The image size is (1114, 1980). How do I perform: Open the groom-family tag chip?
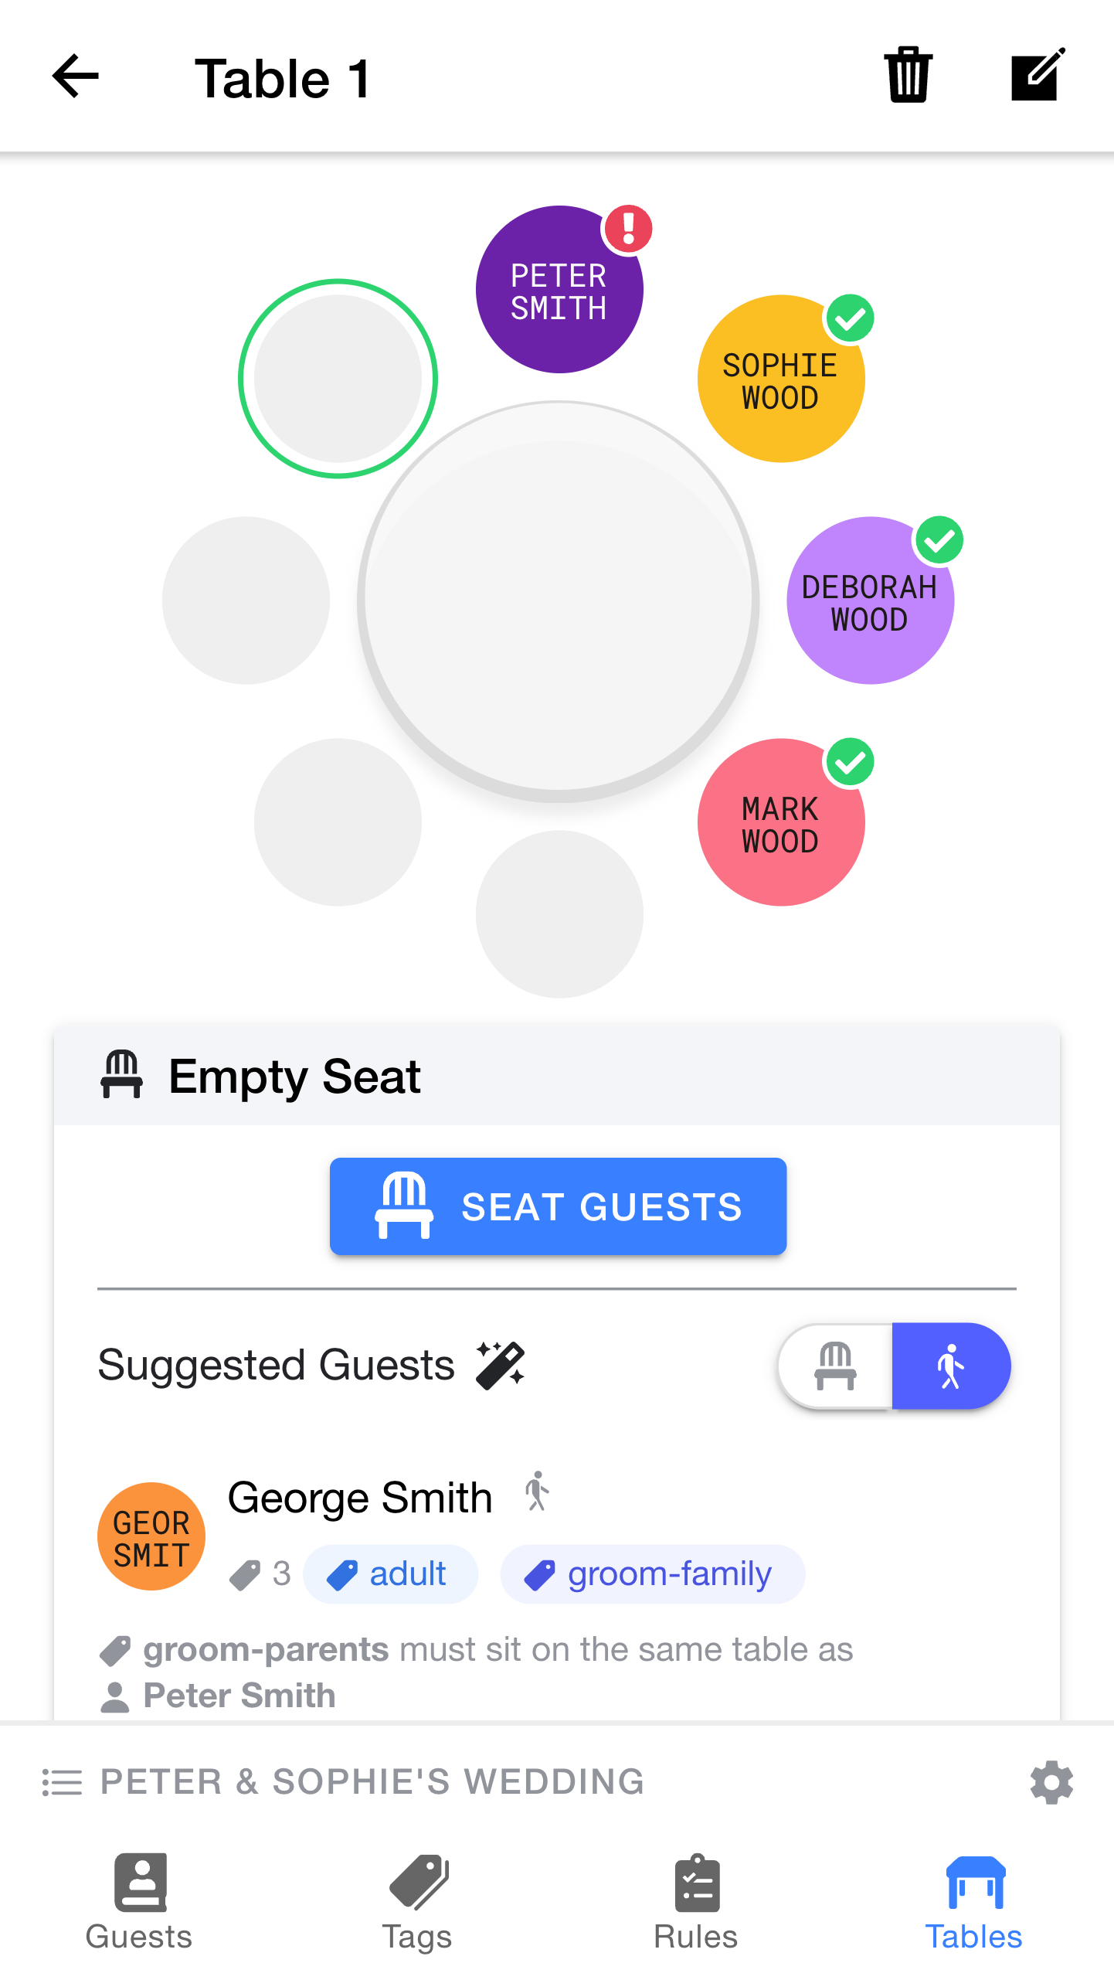[653, 1574]
